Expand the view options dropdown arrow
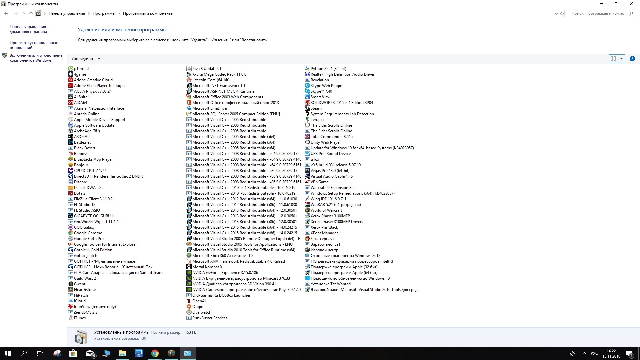This screenshot has height=360, width=640. (x=621, y=59)
